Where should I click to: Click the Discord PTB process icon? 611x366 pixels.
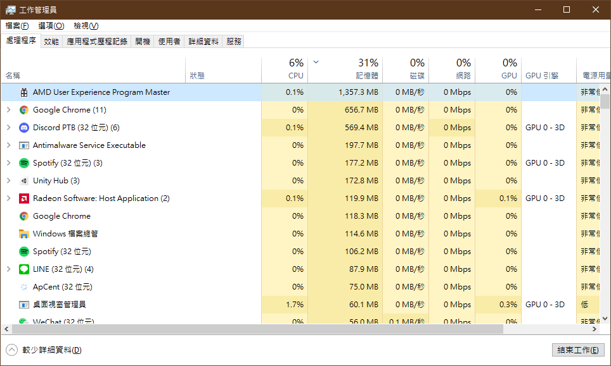pos(24,128)
